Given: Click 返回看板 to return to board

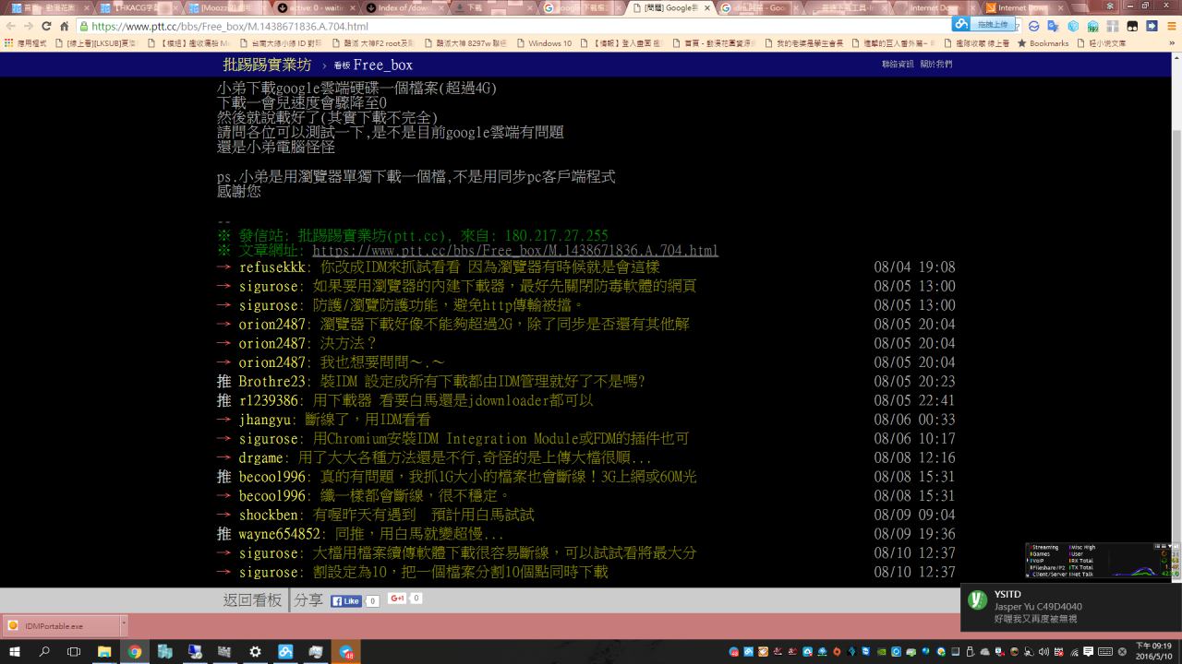Looking at the screenshot, I should tap(251, 600).
